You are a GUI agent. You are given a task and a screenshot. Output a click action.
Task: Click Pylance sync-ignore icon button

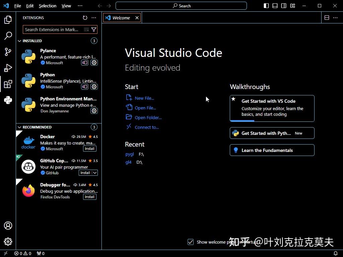pos(85,63)
